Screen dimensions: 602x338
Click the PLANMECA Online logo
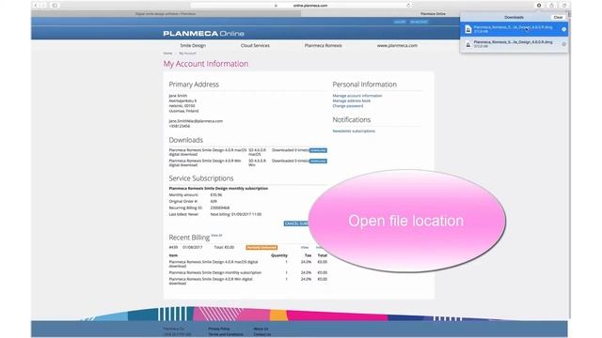[x=204, y=34]
